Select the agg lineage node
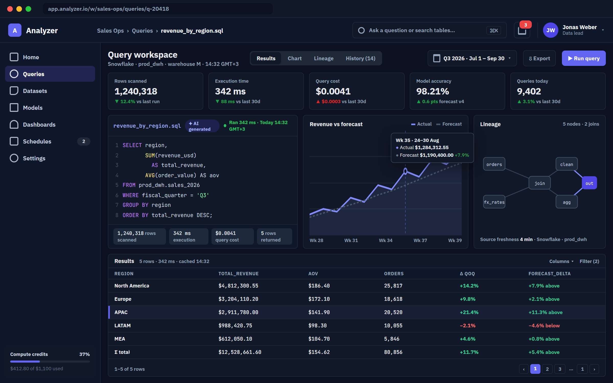Screen dimensions: 613x383 click(567, 202)
